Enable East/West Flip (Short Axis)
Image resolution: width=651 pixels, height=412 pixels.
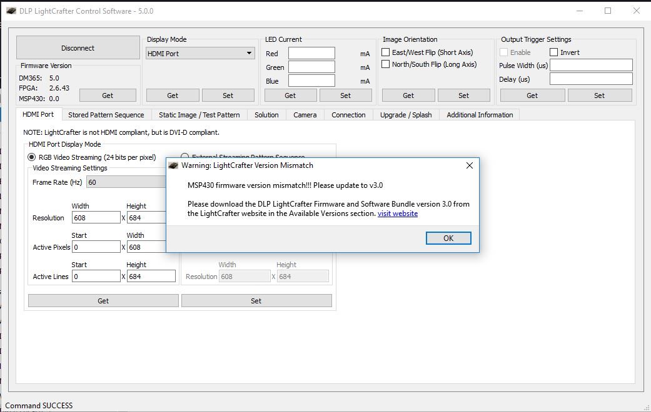[x=386, y=52]
